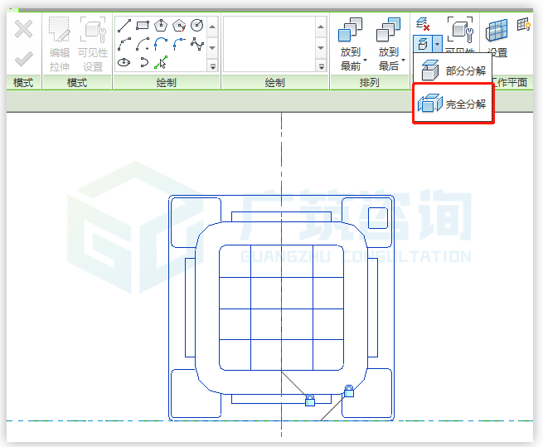Open the 放到最后 dropdown arrow
543x447 pixels.
(404, 60)
